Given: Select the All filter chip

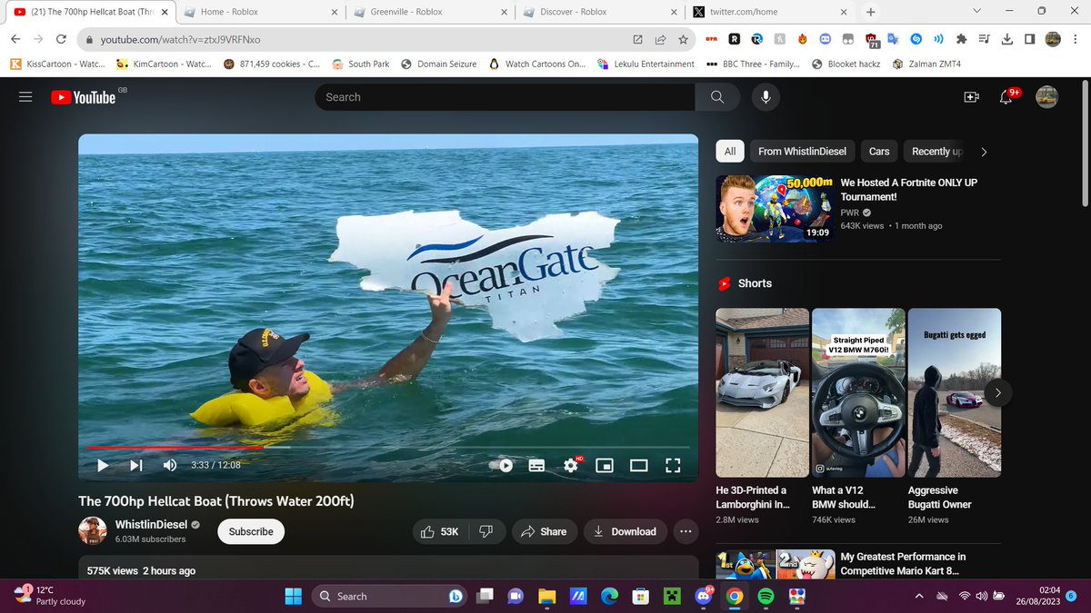Looking at the screenshot, I should (730, 151).
